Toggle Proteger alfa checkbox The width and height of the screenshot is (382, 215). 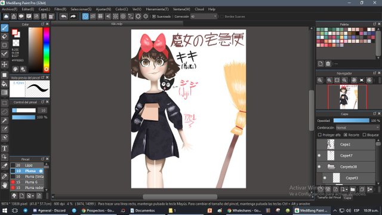320,135
